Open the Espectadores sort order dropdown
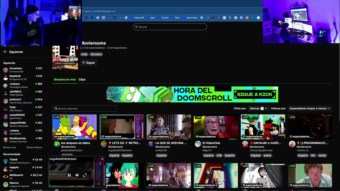Screen dimensions: 340x191 click(310, 108)
